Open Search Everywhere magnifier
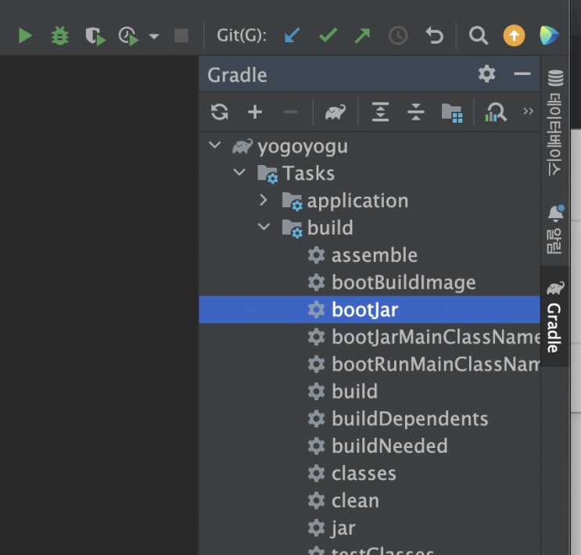The height and width of the screenshot is (555, 581). pyautogui.click(x=479, y=36)
